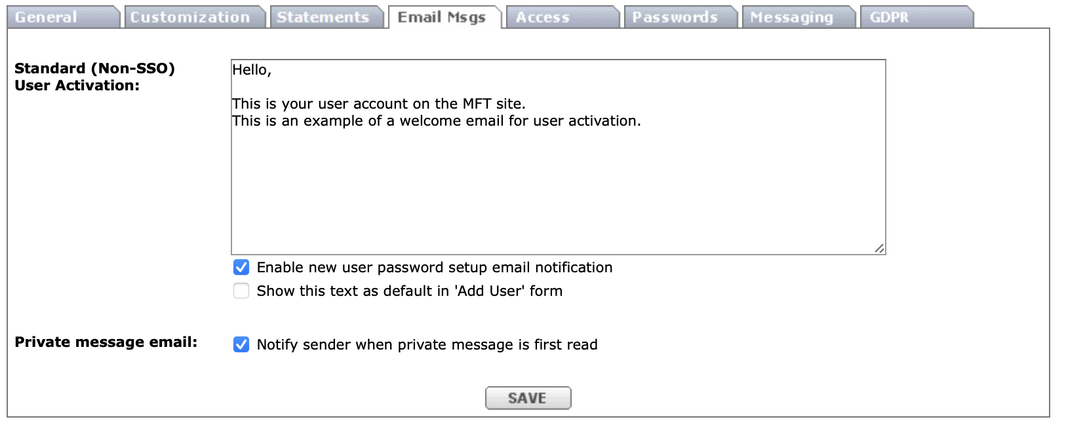Select the Email Msgs tab
The height and width of the screenshot is (432, 1066).
coord(441,18)
